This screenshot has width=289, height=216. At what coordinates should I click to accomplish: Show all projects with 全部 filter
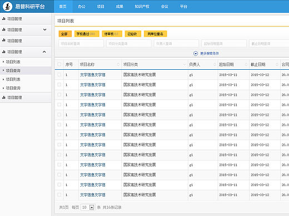pyautogui.click(x=65, y=34)
